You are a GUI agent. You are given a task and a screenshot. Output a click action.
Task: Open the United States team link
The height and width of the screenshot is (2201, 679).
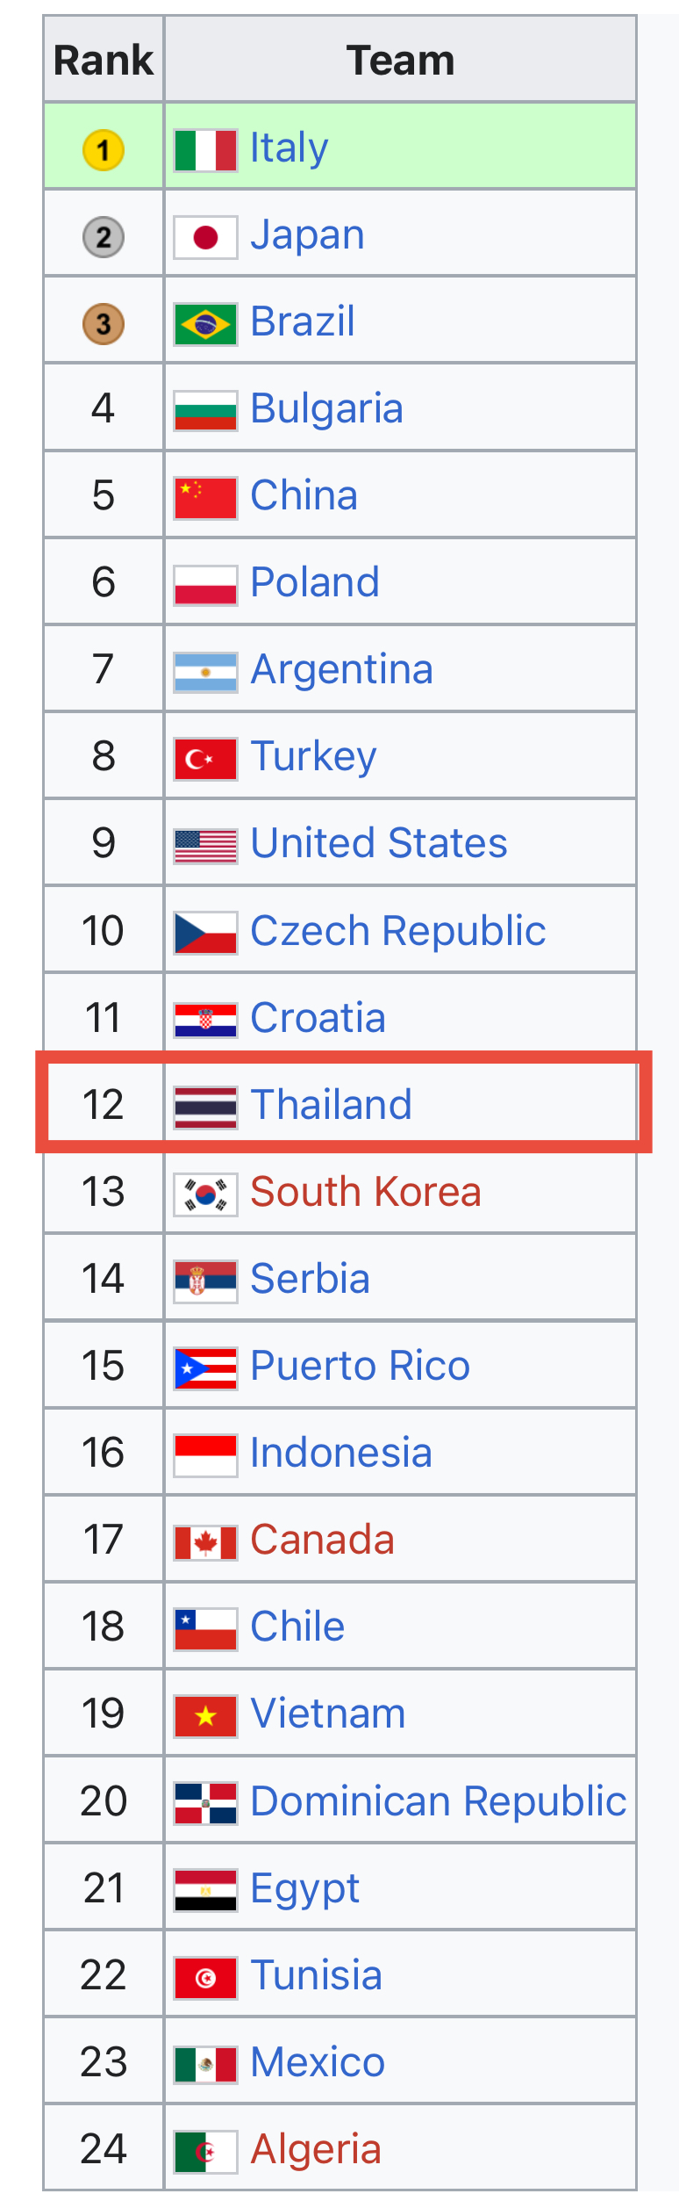pyautogui.click(x=379, y=843)
